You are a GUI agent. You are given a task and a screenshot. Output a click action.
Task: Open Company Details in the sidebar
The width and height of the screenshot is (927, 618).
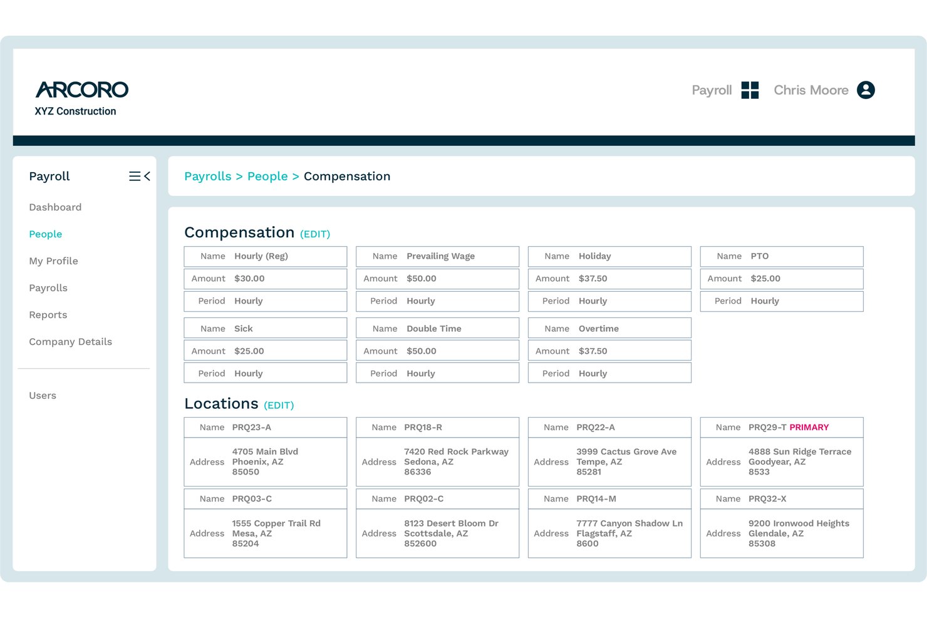(71, 342)
